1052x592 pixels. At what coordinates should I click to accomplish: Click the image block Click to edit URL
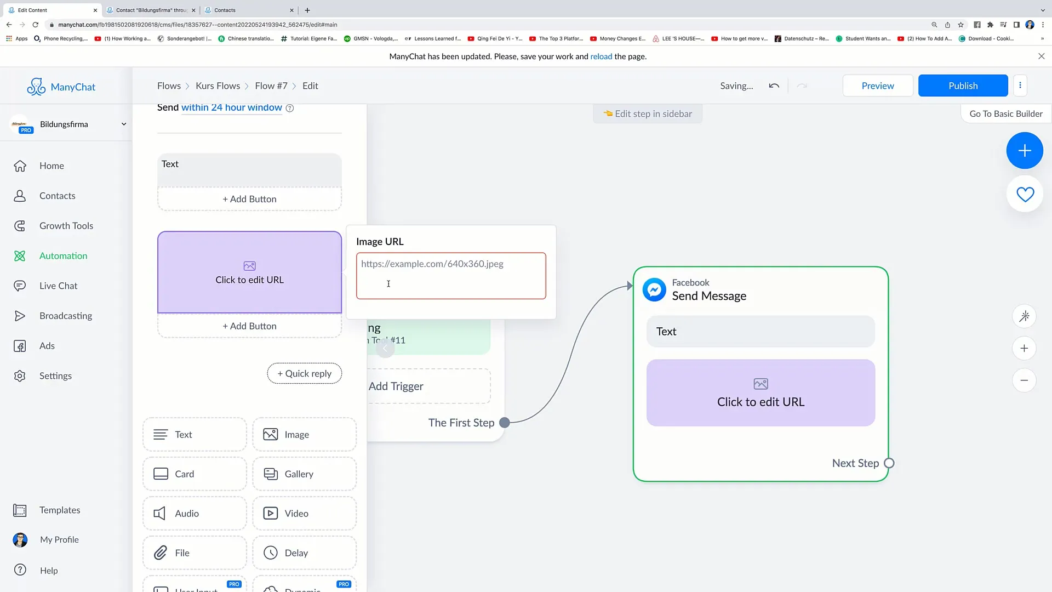[x=249, y=272]
